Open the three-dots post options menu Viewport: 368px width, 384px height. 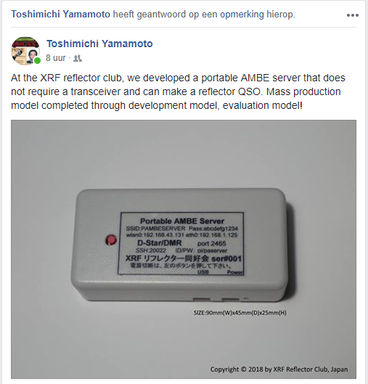352,15
